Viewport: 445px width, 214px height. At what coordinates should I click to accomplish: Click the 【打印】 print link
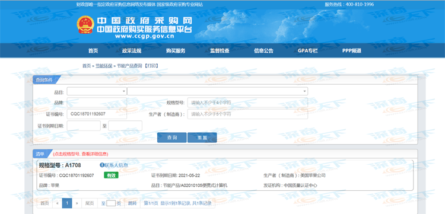[151, 66]
